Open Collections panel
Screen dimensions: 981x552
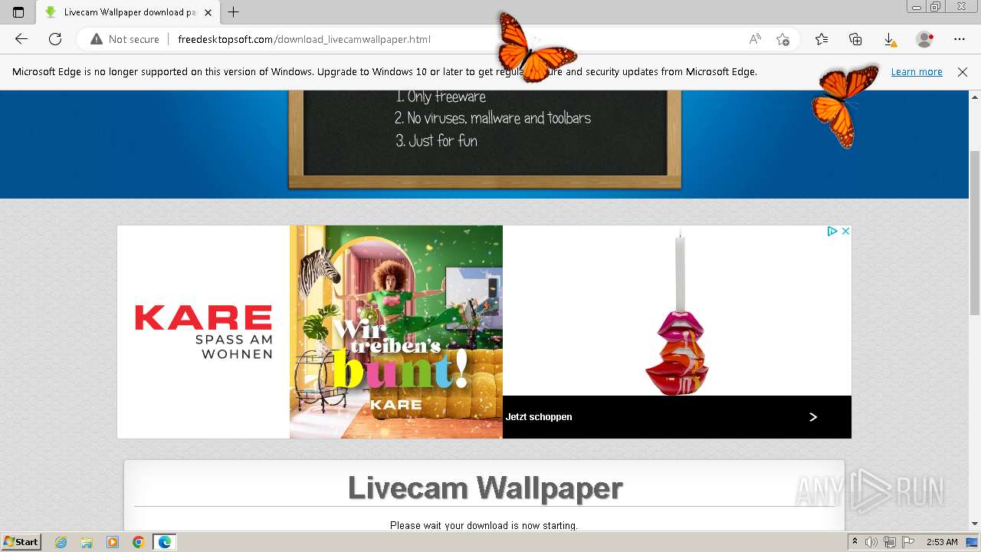pyautogui.click(x=855, y=39)
